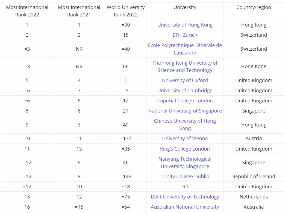Open the University of Oxford link

(x=185, y=80)
